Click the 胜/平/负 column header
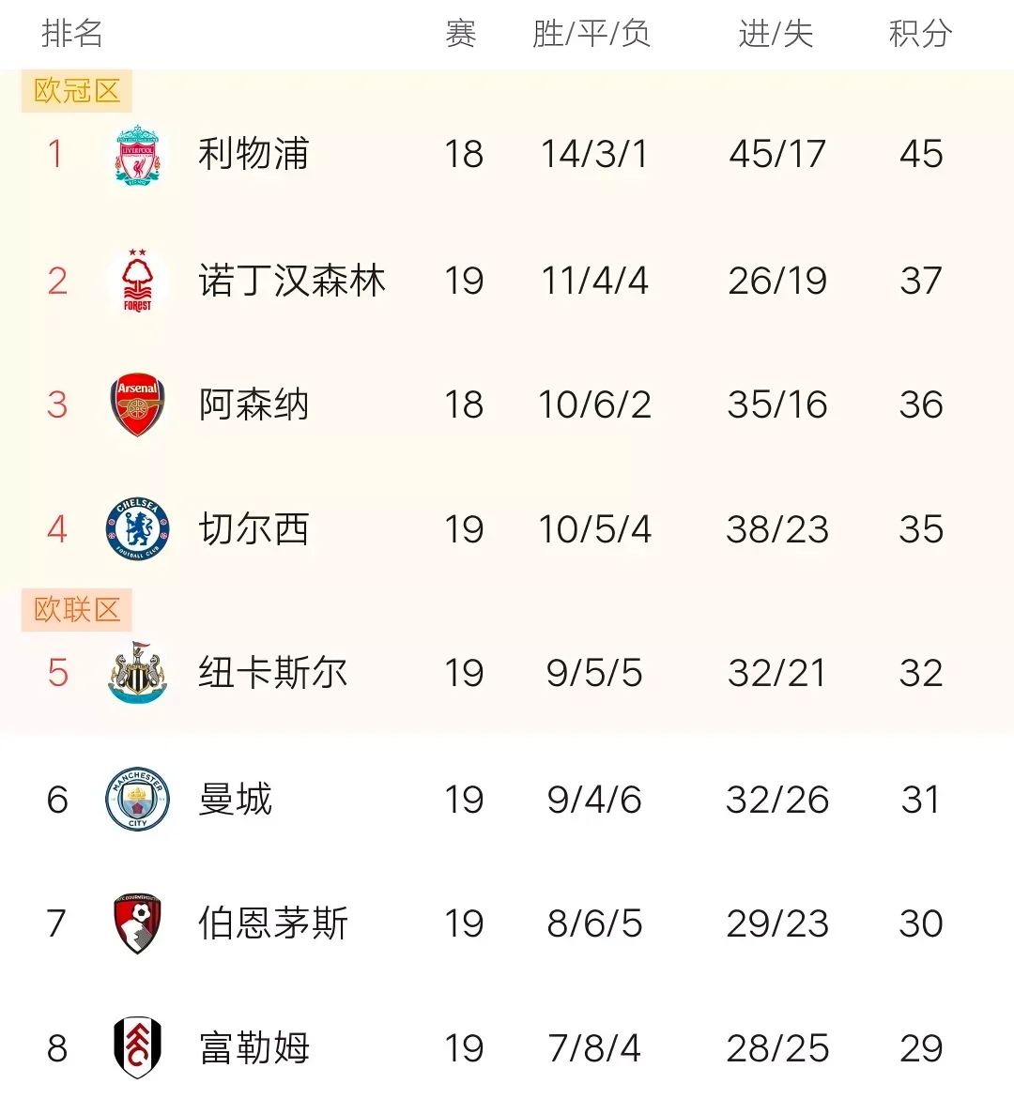The image size is (1014, 1114). tap(593, 33)
